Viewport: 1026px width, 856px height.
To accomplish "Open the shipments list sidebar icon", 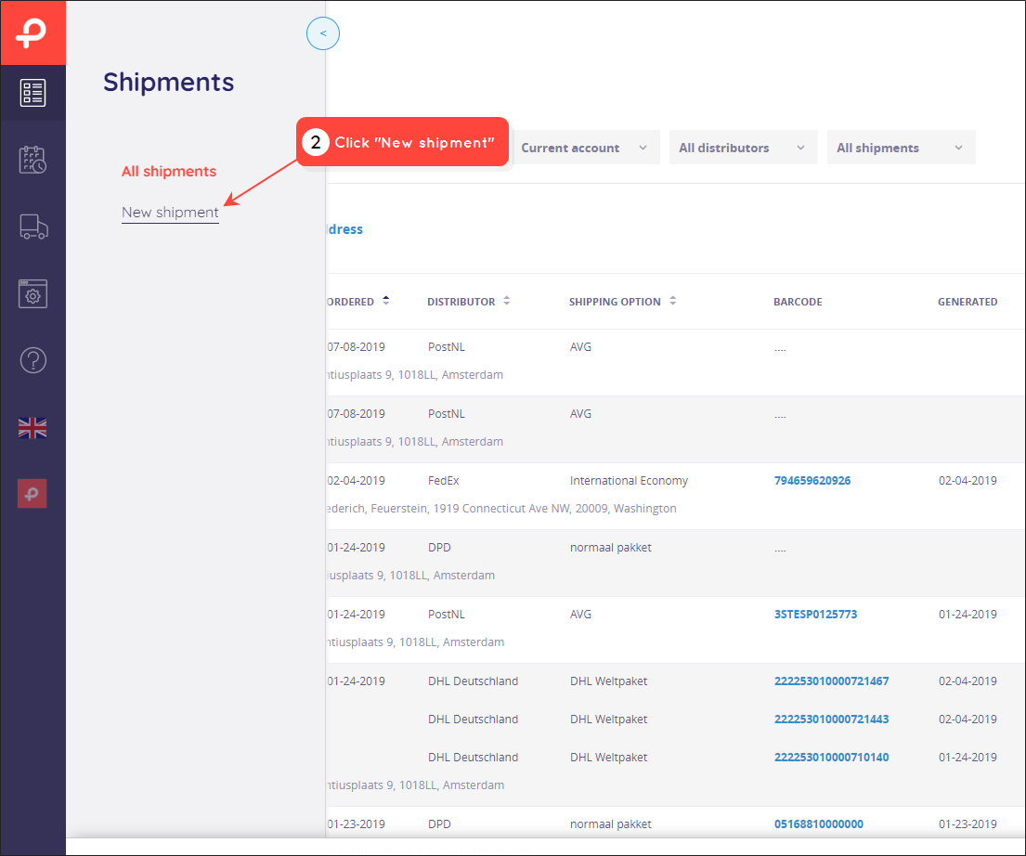I will (32, 93).
